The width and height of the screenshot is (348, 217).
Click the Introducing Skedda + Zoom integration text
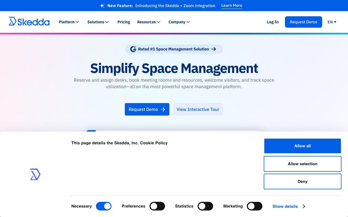(x=175, y=6)
